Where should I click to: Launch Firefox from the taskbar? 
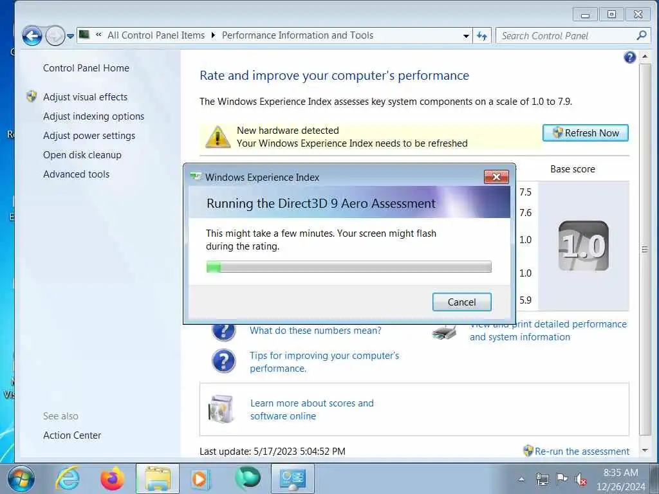click(x=112, y=479)
